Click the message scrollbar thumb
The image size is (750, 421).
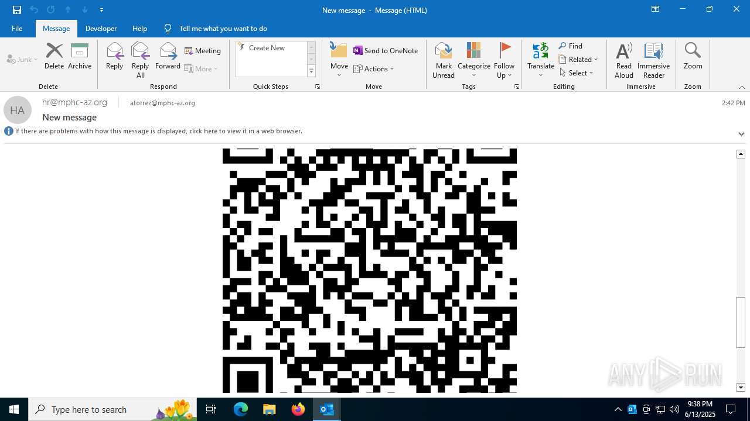click(x=741, y=323)
